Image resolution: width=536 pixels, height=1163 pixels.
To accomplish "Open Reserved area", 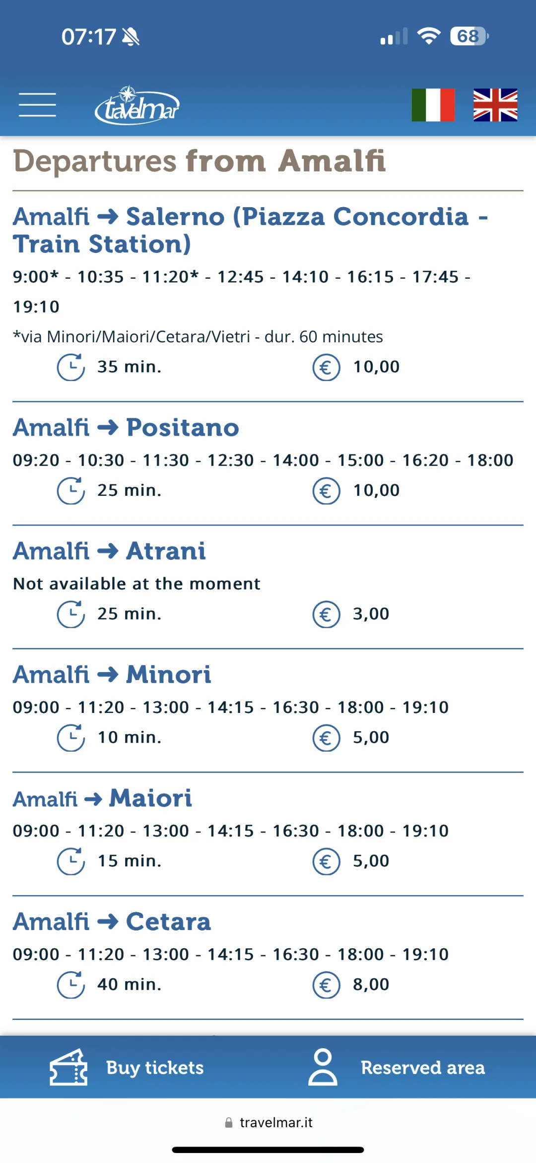I will click(x=423, y=1068).
